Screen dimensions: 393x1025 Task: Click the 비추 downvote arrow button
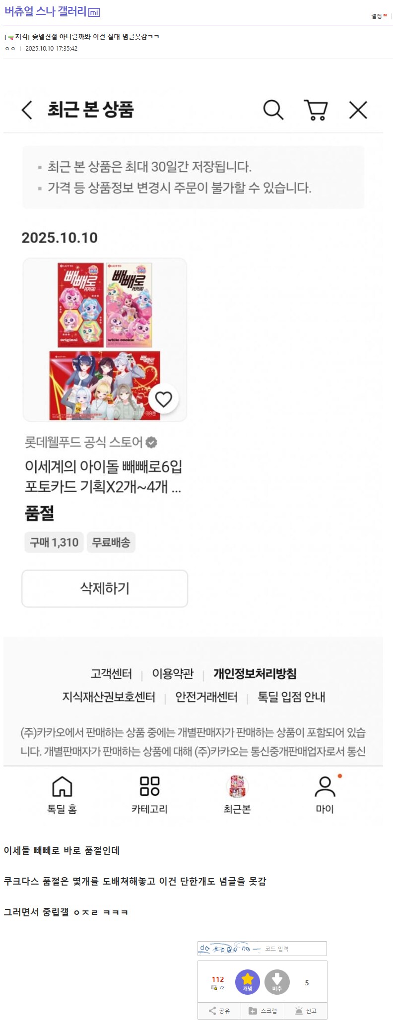[277, 982]
